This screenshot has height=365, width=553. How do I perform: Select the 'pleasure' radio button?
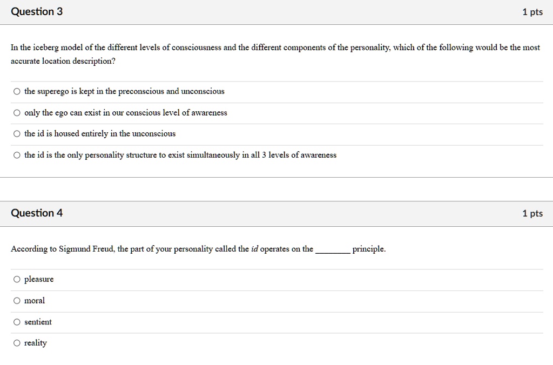pos(17,279)
